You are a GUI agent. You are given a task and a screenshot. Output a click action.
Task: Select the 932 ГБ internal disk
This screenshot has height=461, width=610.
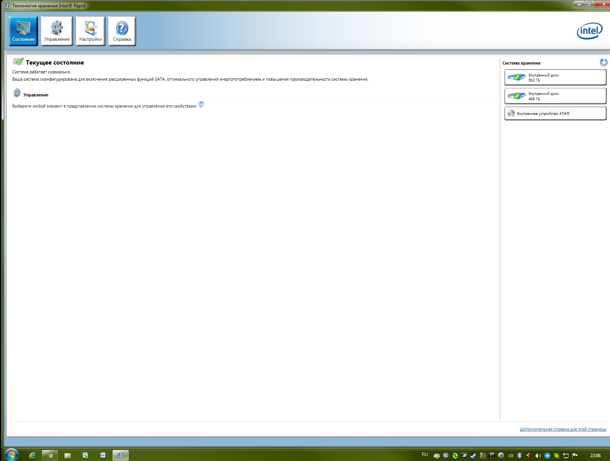pos(555,77)
